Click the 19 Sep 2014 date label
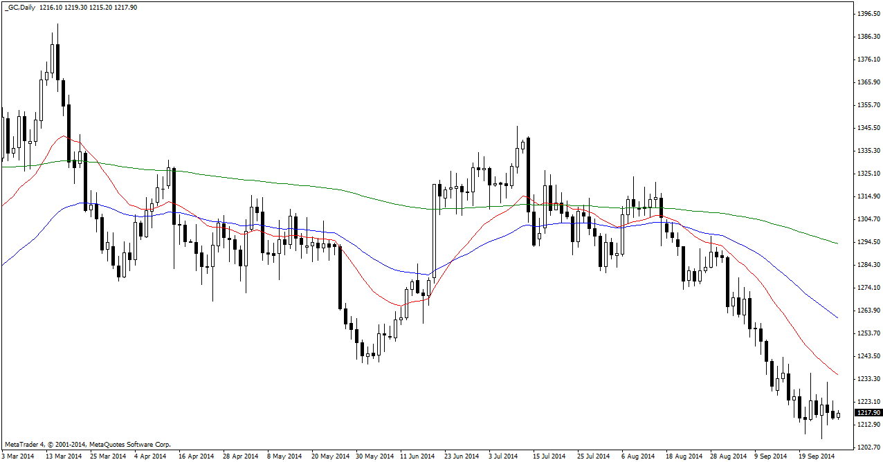This screenshot has height=462, width=883. point(817,456)
